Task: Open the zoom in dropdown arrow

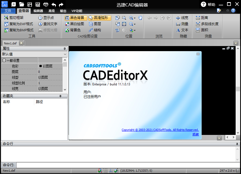Action: (x=135, y=18)
